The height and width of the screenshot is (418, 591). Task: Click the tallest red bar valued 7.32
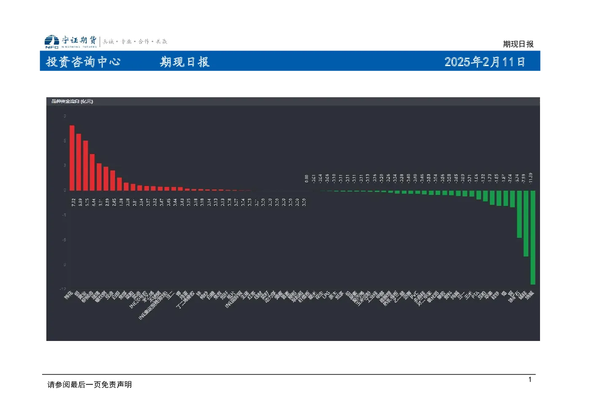point(72,158)
